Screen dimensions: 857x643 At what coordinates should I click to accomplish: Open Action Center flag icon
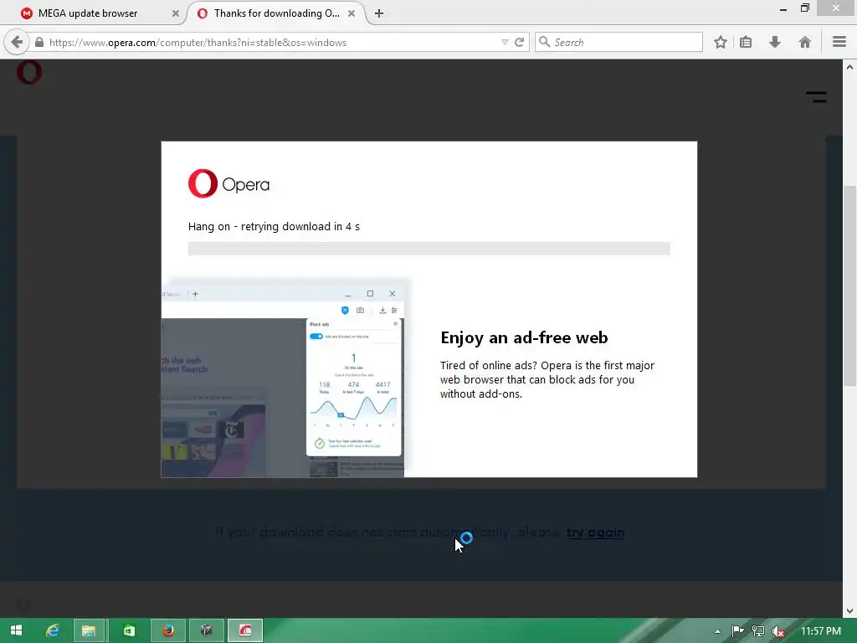point(737,631)
